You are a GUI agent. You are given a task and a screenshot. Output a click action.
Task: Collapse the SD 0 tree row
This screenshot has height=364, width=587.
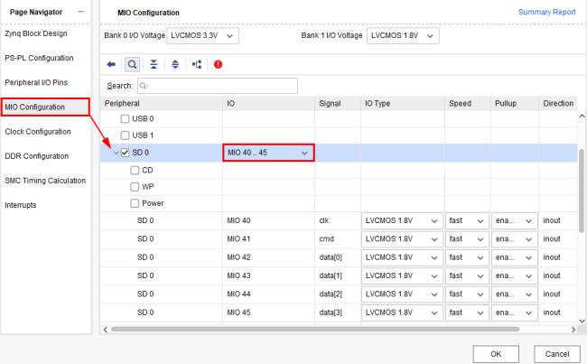[115, 152]
